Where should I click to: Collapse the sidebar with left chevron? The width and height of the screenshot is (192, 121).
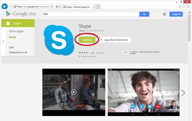3,42
